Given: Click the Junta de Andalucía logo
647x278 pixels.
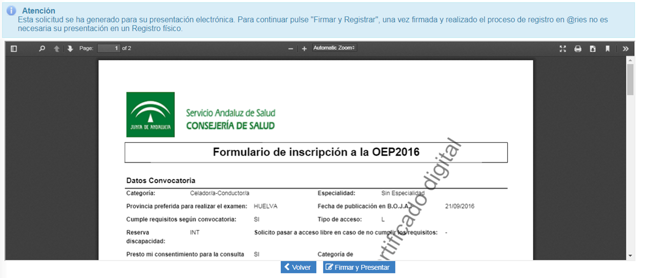Looking at the screenshot, I should [151, 114].
